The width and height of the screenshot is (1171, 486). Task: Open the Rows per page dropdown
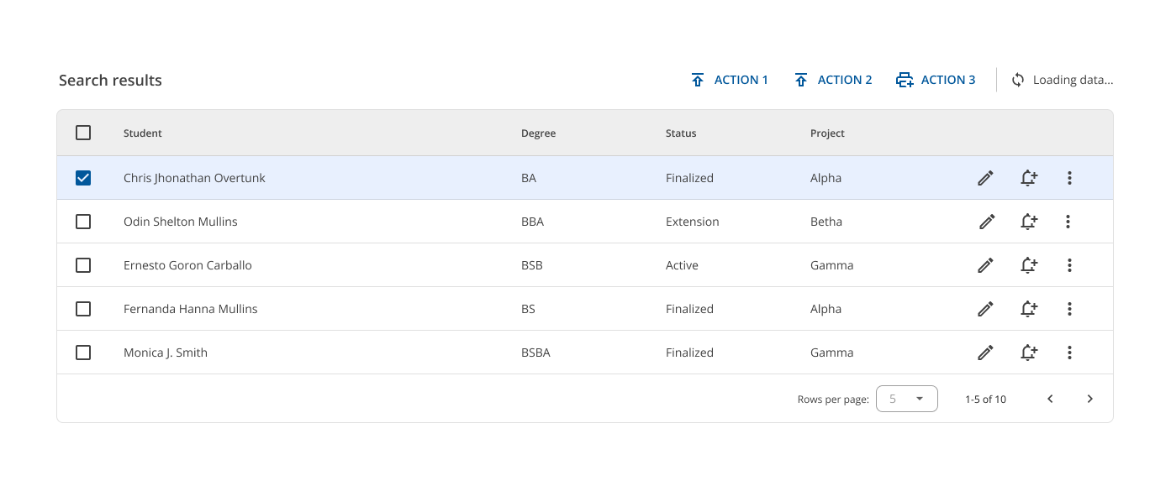[906, 399]
